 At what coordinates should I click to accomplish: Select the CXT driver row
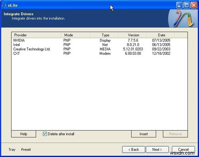99,53
